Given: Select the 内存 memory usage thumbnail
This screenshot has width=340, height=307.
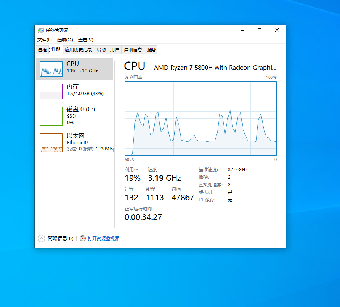Looking at the screenshot, I should 51,92.
